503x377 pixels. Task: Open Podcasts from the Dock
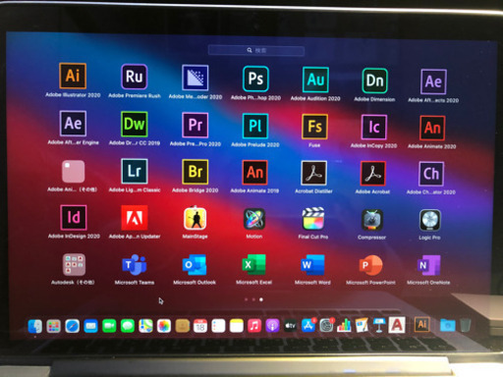point(272,326)
